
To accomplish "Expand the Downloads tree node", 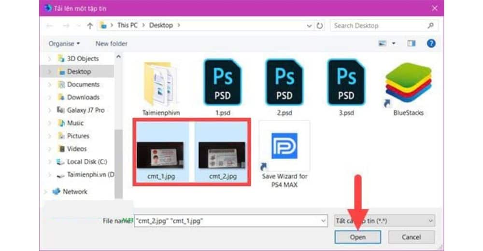I will [x=50, y=98].
